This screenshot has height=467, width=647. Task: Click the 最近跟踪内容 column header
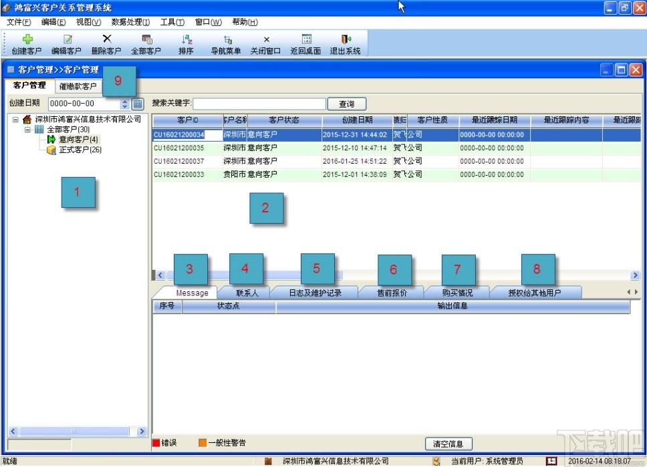click(x=566, y=120)
